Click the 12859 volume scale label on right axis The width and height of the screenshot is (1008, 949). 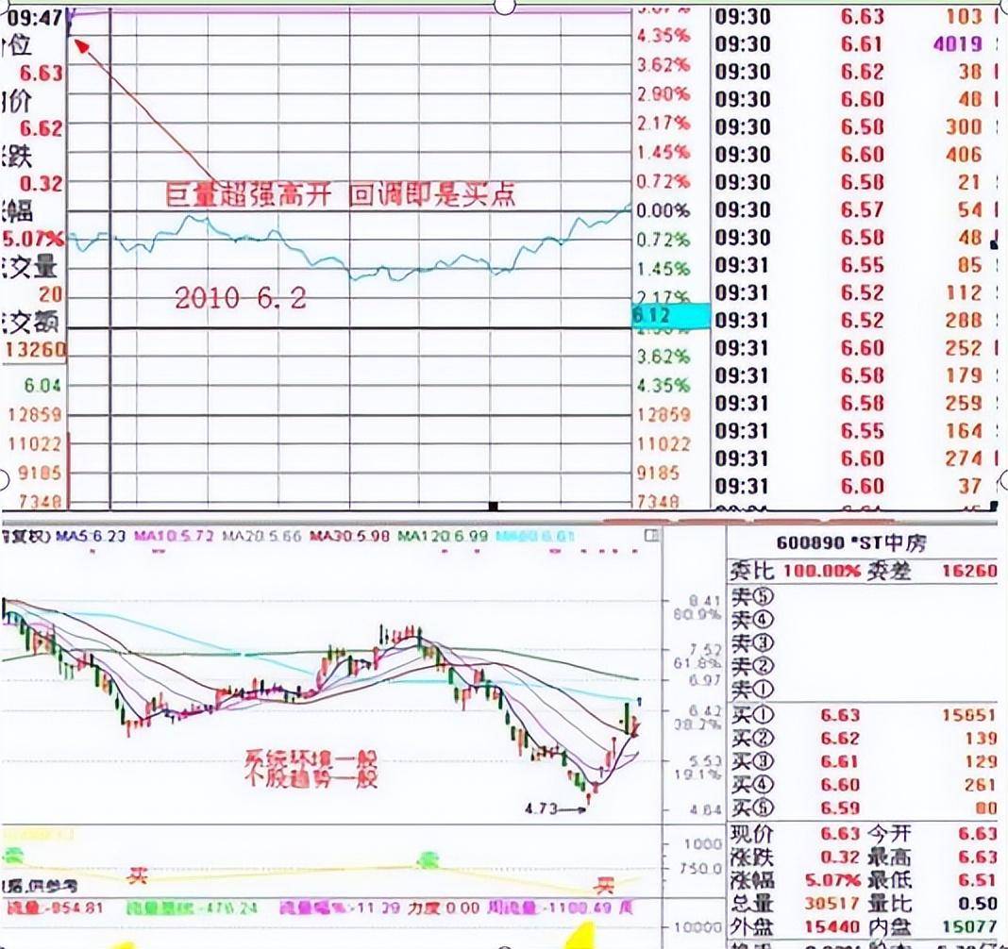click(664, 414)
